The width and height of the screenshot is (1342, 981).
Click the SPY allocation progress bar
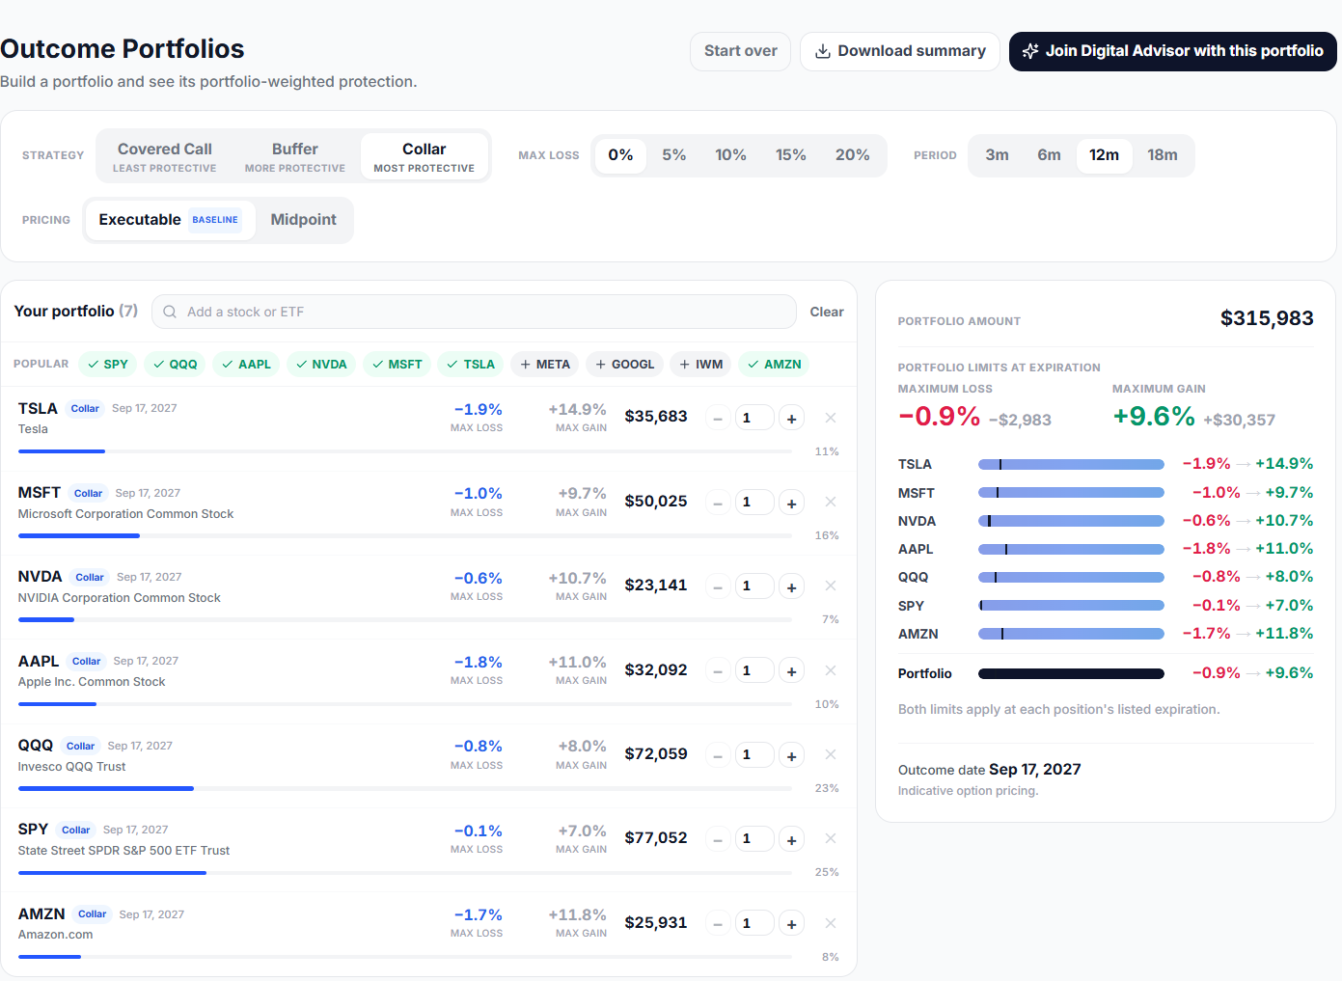click(x=405, y=873)
